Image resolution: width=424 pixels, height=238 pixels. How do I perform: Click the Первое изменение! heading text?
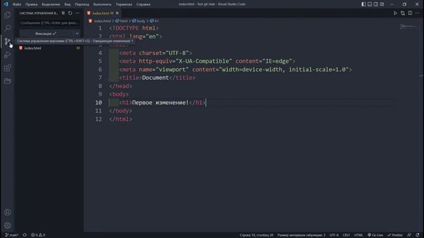[160, 102]
